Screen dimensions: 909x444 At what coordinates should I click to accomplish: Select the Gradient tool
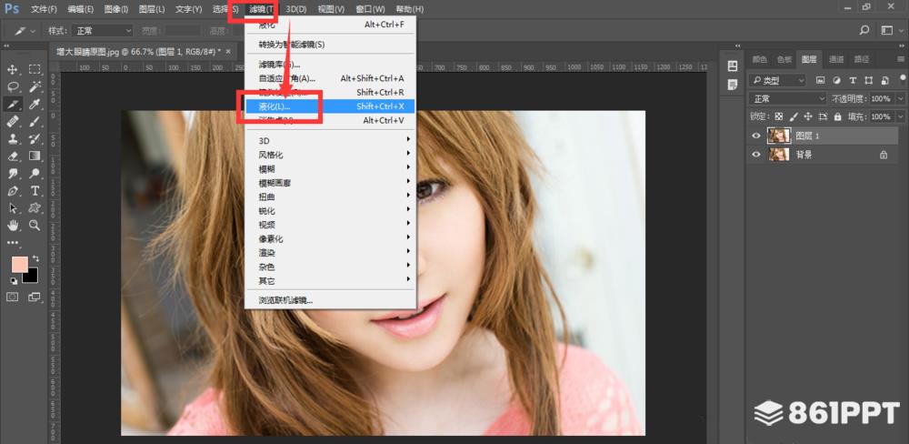point(35,156)
